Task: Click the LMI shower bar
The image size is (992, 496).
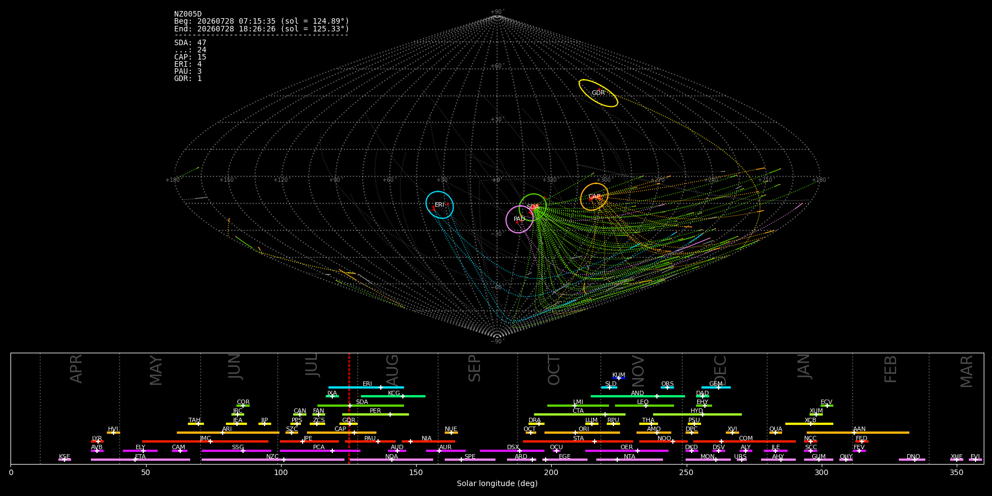Action: point(578,406)
